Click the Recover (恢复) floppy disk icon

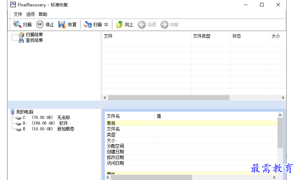click(x=62, y=25)
